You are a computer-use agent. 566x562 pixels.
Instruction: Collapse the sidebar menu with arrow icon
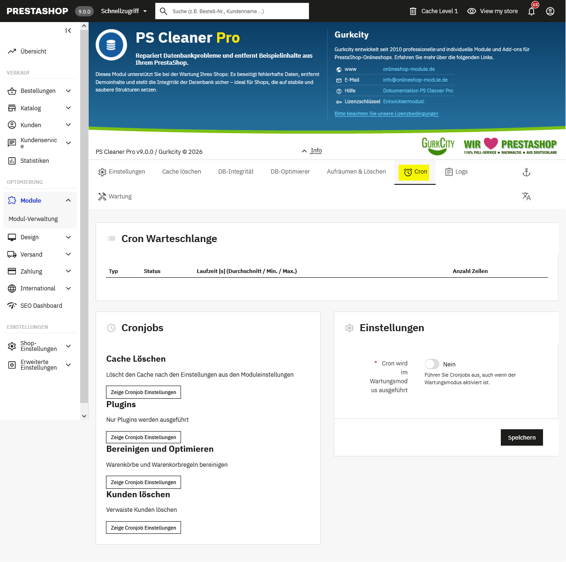68,30
